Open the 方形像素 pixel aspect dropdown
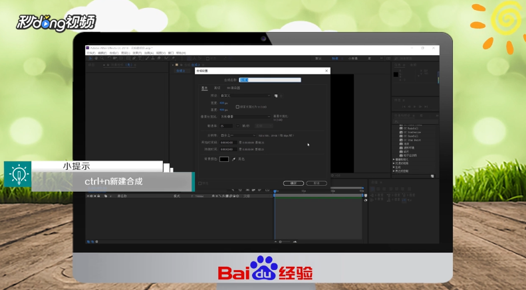This screenshot has width=526, height=290. tap(245, 117)
